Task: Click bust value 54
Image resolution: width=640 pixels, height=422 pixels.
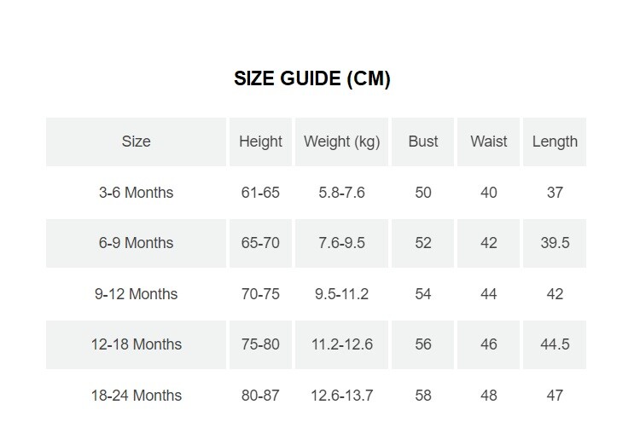Action: pyautogui.click(x=423, y=294)
